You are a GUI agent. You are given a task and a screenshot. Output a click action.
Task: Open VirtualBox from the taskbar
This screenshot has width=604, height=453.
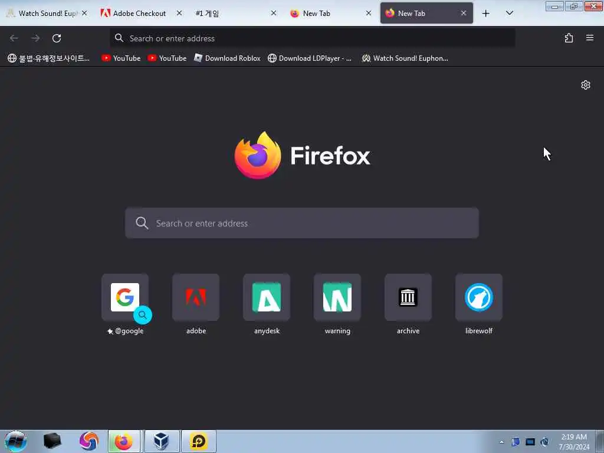tap(162, 441)
